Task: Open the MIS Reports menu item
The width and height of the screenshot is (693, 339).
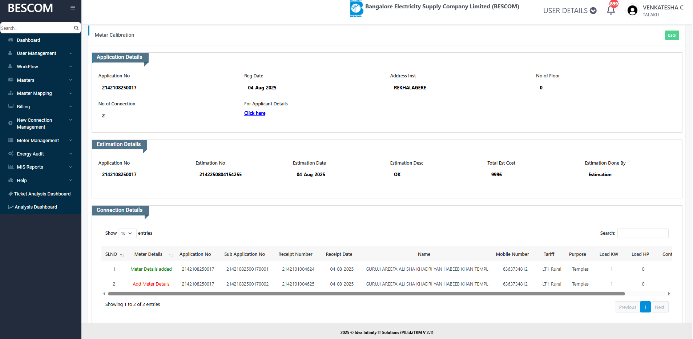Action: (x=30, y=167)
